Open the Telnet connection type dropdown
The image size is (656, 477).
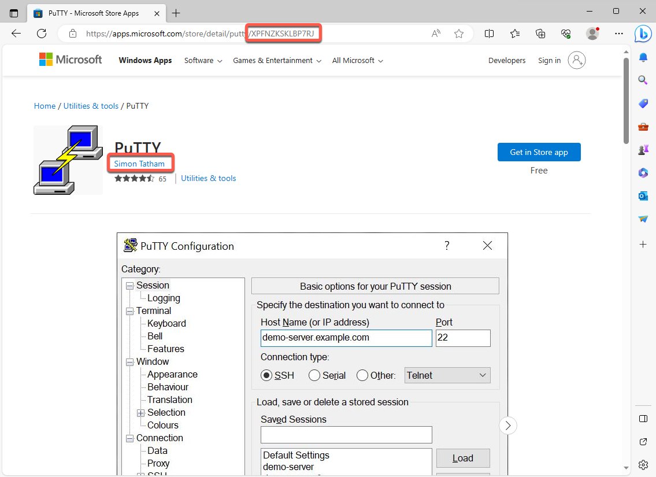(447, 375)
